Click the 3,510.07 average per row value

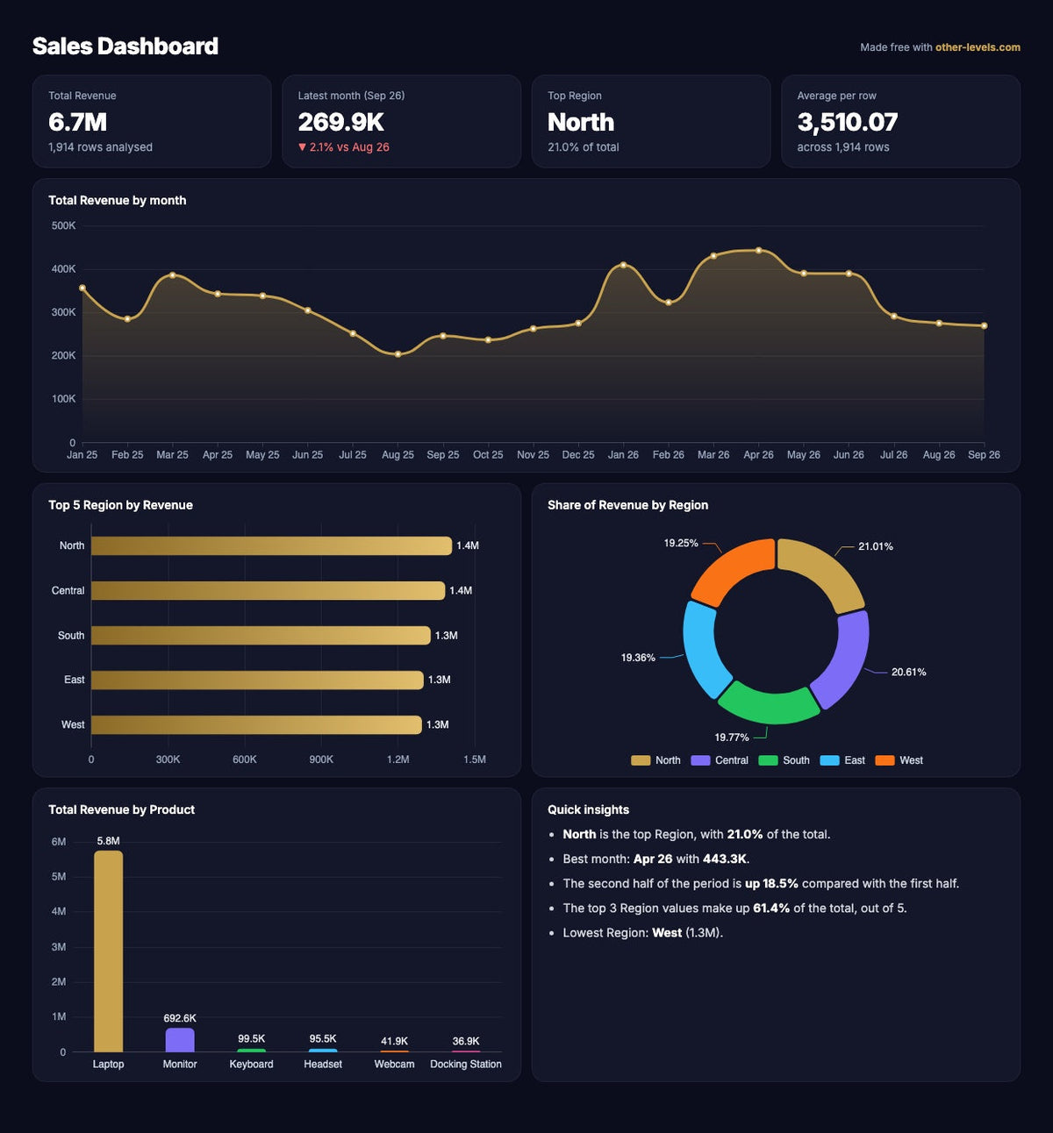pos(848,122)
